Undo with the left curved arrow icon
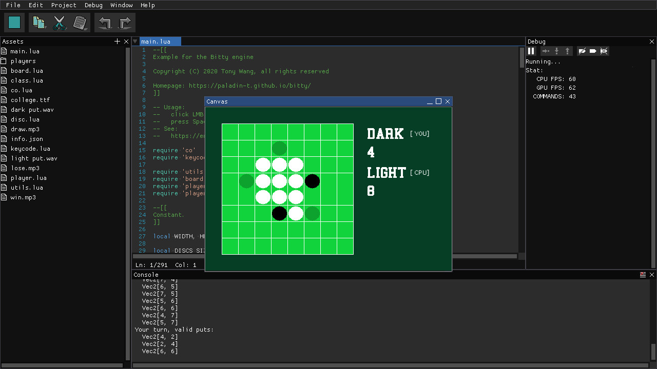This screenshot has width=657, height=369. pyautogui.click(x=105, y=22)
